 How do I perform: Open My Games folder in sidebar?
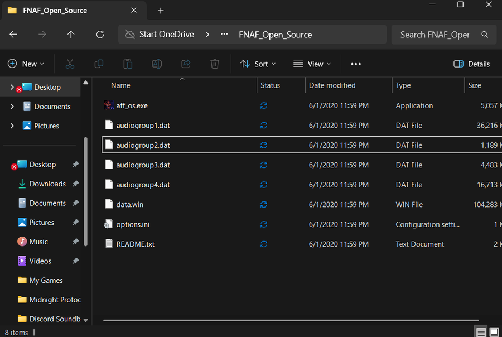coord(40,280)
